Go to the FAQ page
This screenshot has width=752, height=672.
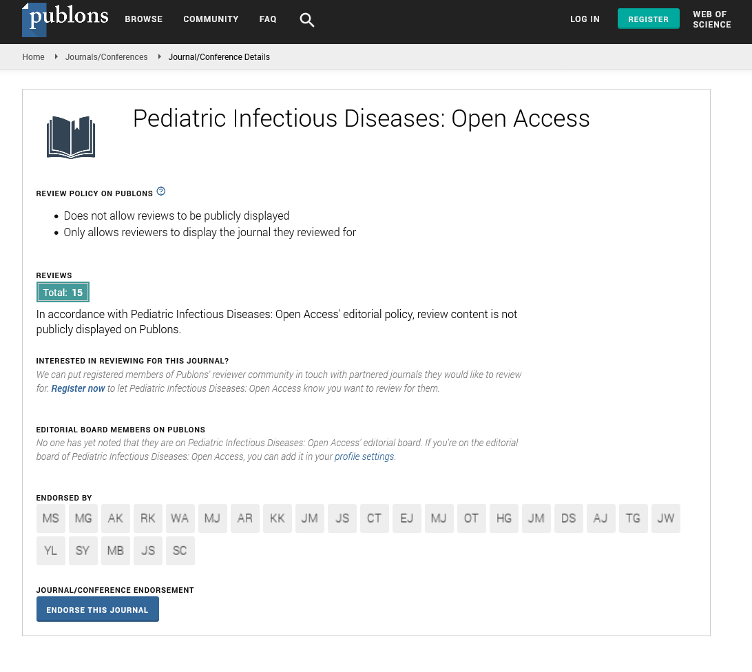pyautogui.click(x=268, y=19)
